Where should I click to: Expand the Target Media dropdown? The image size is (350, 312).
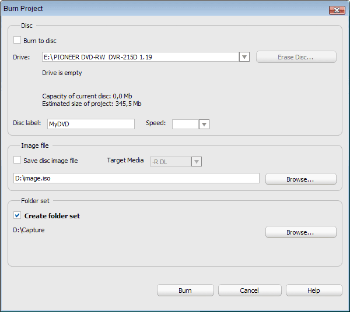(197, 162)
